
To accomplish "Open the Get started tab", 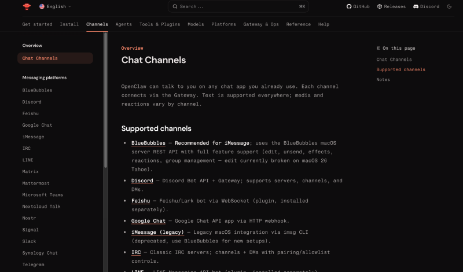I will point(37,24).
